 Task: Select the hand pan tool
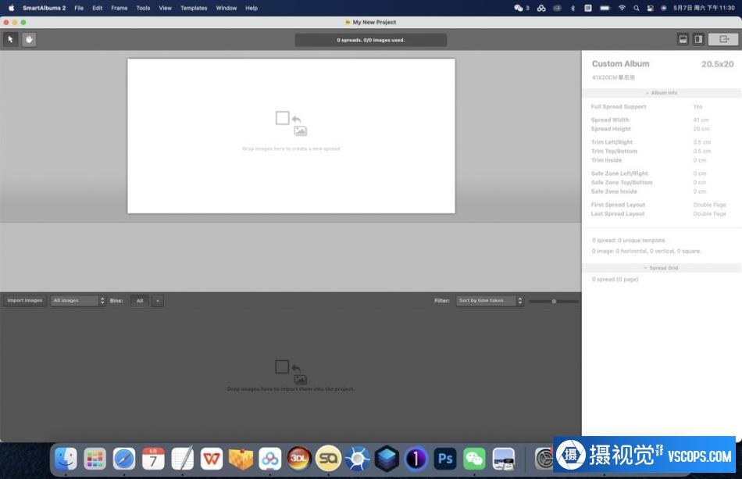(29, 39)
